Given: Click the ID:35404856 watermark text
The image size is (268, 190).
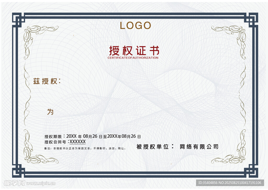Looking at the screenshot, I should (x=209, y=183).
